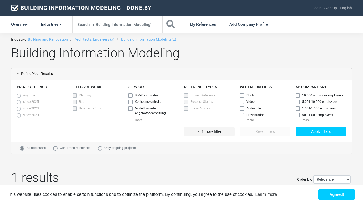Check the Kollisionskontrolle service
Viewport: 363px width, 204px height.
[130, 102]
